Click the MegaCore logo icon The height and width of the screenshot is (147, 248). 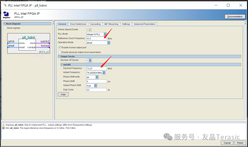(6, 15)
